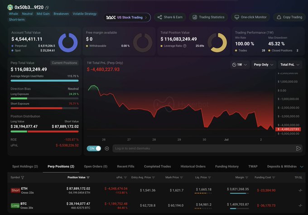Click the Account Total Value donut chart
The image size is (308, 215).
(x=68, y=43)
